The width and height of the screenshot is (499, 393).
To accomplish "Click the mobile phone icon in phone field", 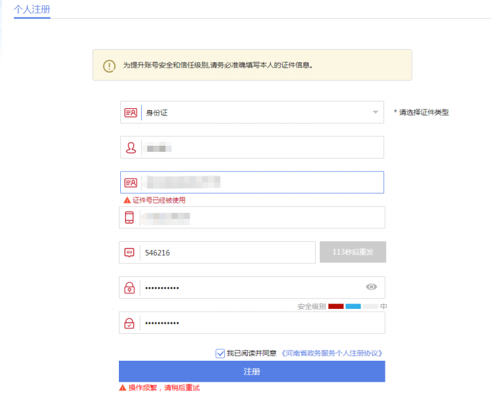I will coord(130,218).
